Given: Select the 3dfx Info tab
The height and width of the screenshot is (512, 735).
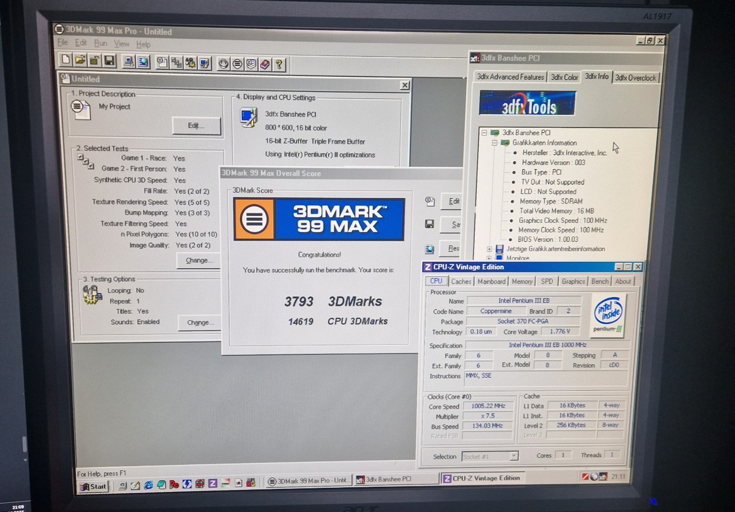Looking at the screenshot, I should [x=596, y=76].
